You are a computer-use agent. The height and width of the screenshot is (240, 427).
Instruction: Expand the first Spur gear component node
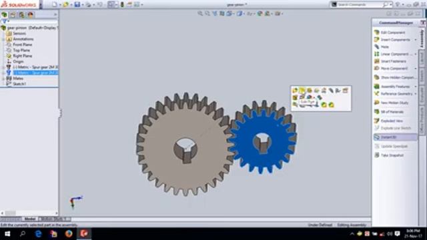[x=3, y=67]
